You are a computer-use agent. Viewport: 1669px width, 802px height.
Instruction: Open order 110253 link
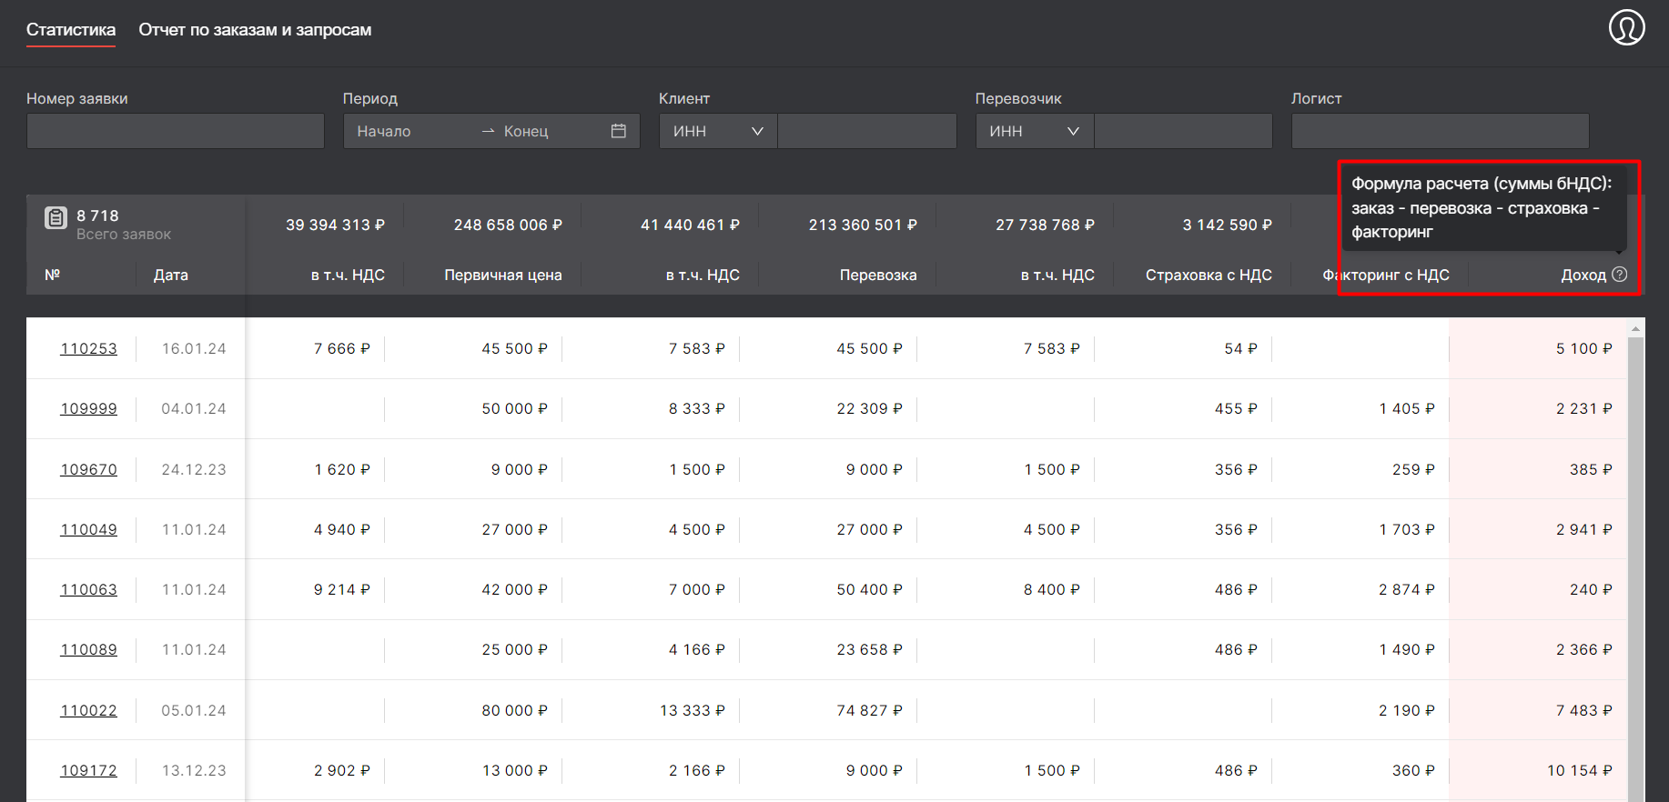[88, 348]
